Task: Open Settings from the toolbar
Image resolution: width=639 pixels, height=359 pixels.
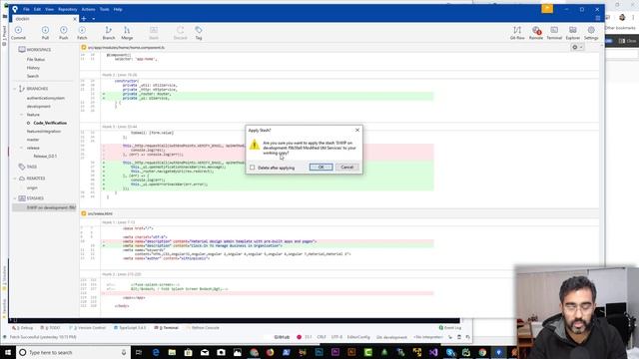Action: (x=591, y=33)
